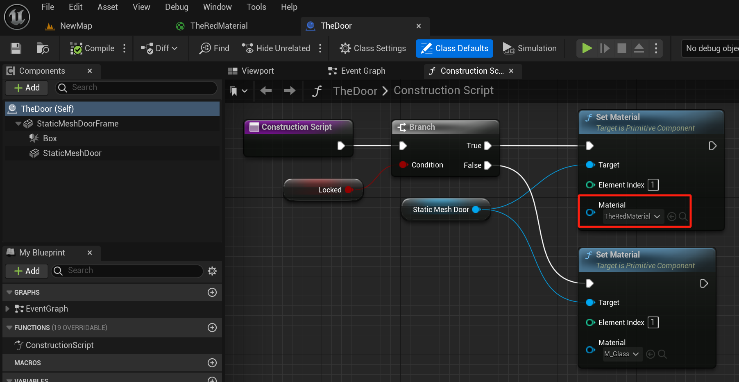This screenshot has width=739, height=382.
Task: Open the Tools menu
Action: coord(256,7)
